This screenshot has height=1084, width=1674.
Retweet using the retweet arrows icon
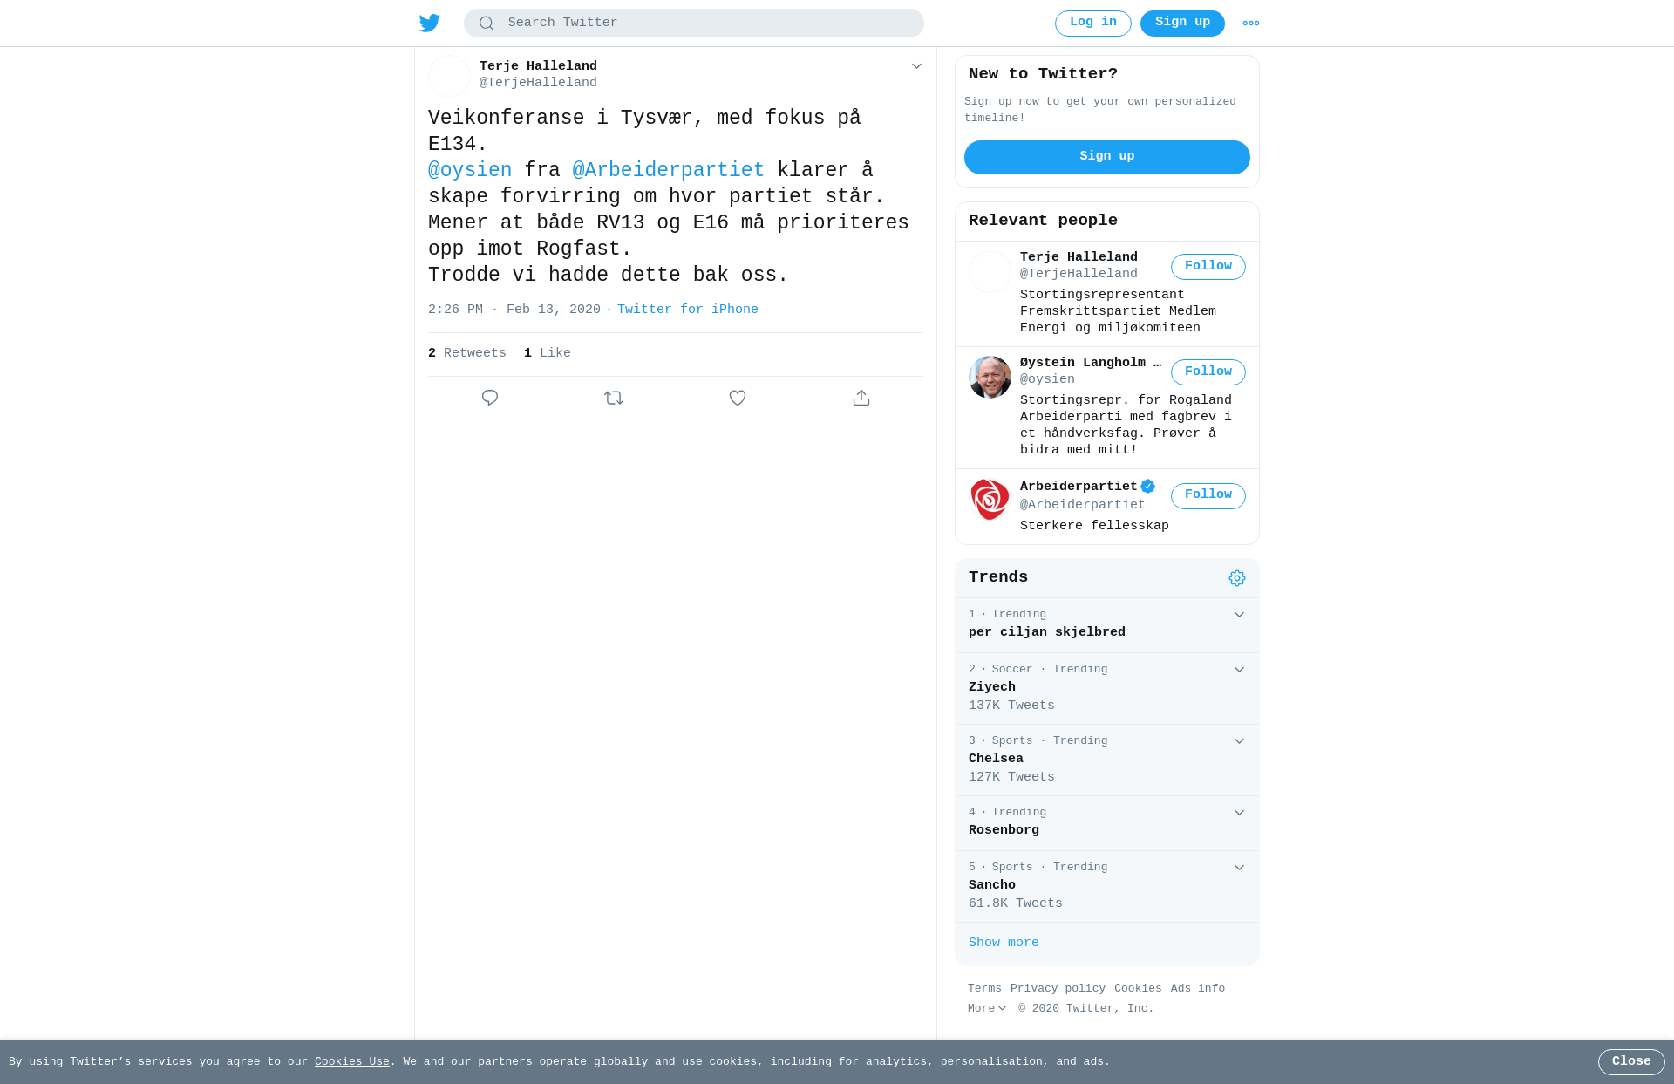[614, 398]
